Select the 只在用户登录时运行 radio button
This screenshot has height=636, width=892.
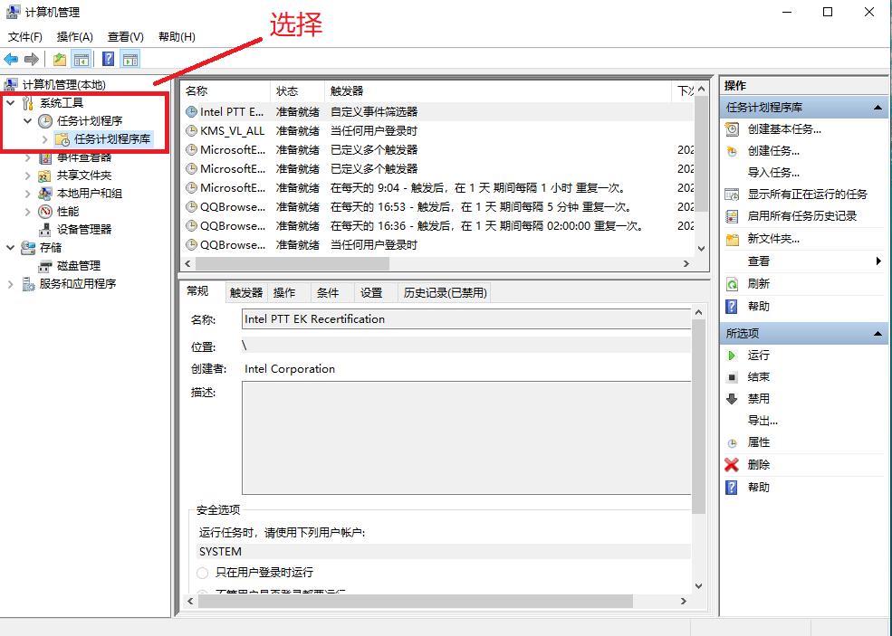pos(202,573)
